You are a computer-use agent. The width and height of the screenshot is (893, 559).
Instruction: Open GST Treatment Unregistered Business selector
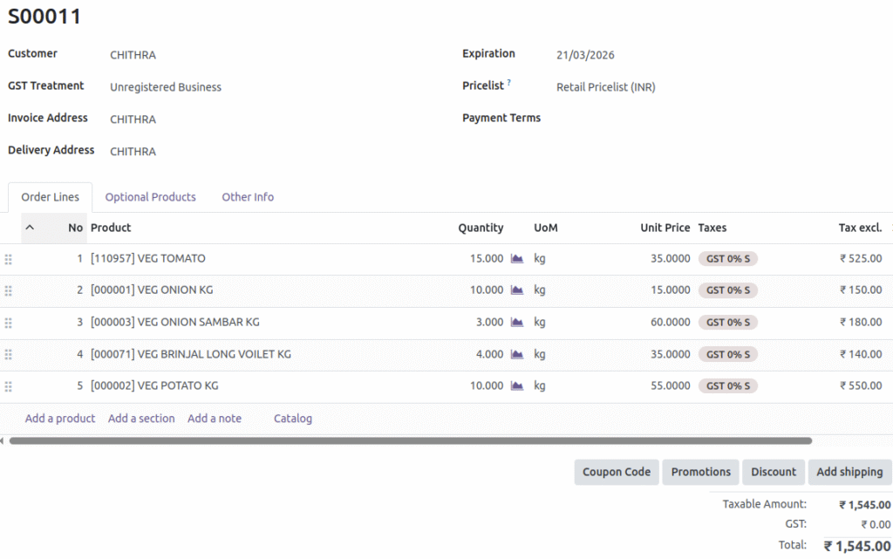166,87
